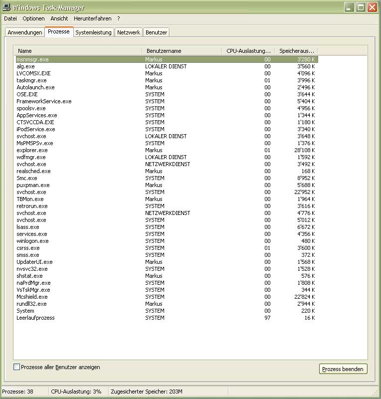Screen dimensions: 381x399
Task: Open the Netzwerk tab
Action: [129, 32]
